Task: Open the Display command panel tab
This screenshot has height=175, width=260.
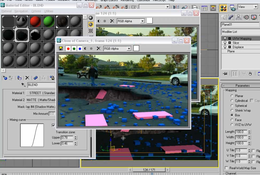Action: tap(254, 17)
